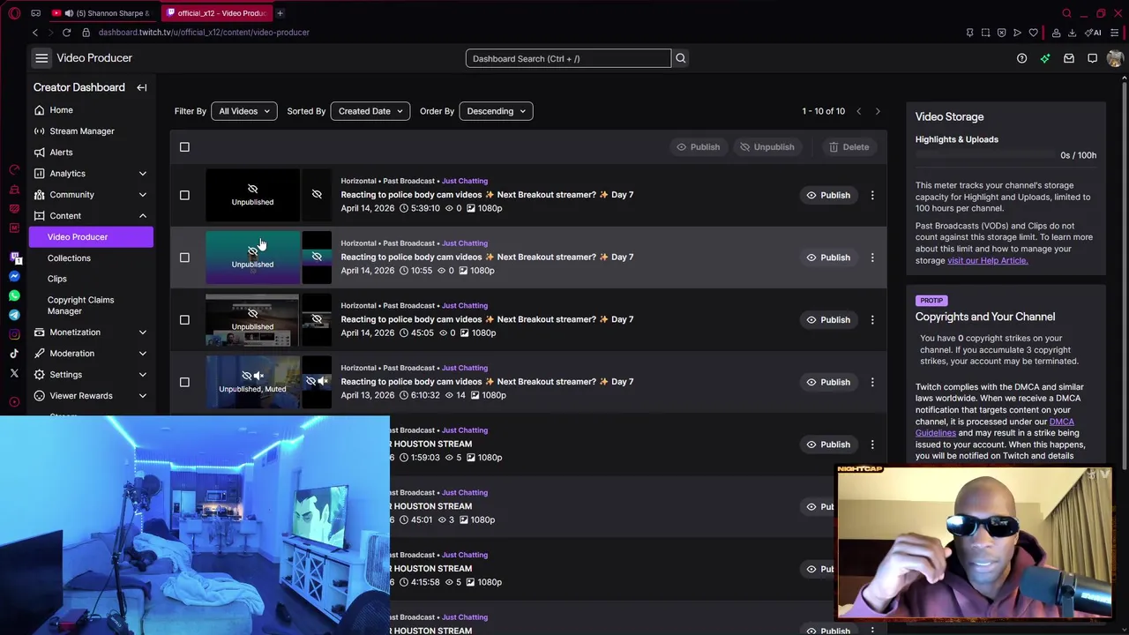This screenshot has height=635, width=1129.
Task: Reload the page with the refresh icon
Action: 66,33
